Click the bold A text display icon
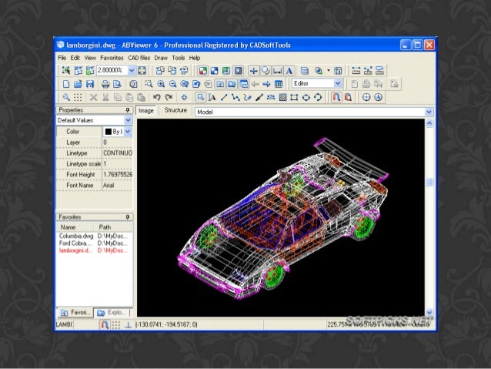Viewport: 491px width, 369px height. [x=289, y=71]
